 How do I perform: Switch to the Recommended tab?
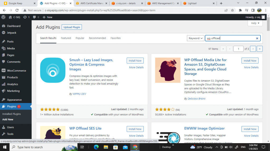point(97,38)
